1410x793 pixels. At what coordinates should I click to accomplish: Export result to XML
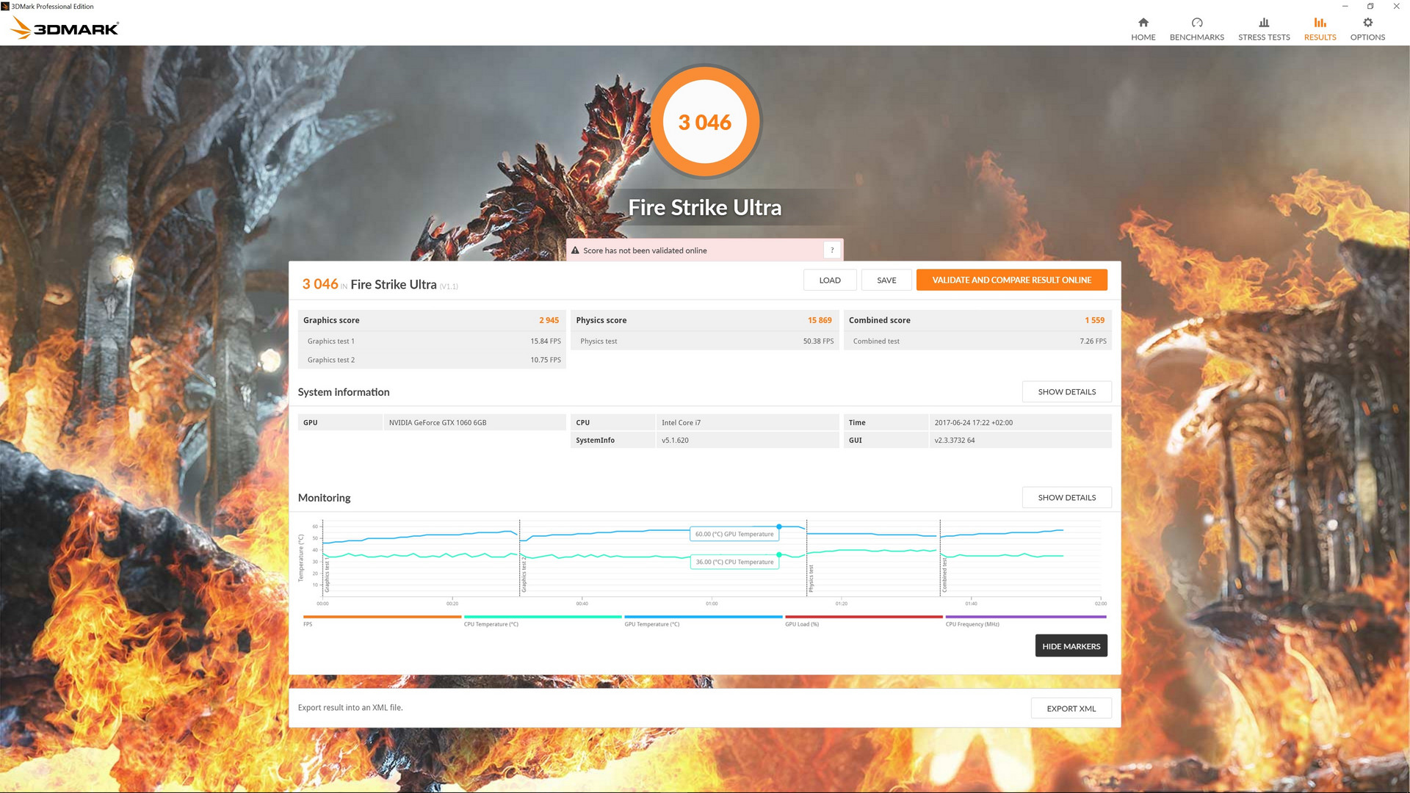[1071, 709]
